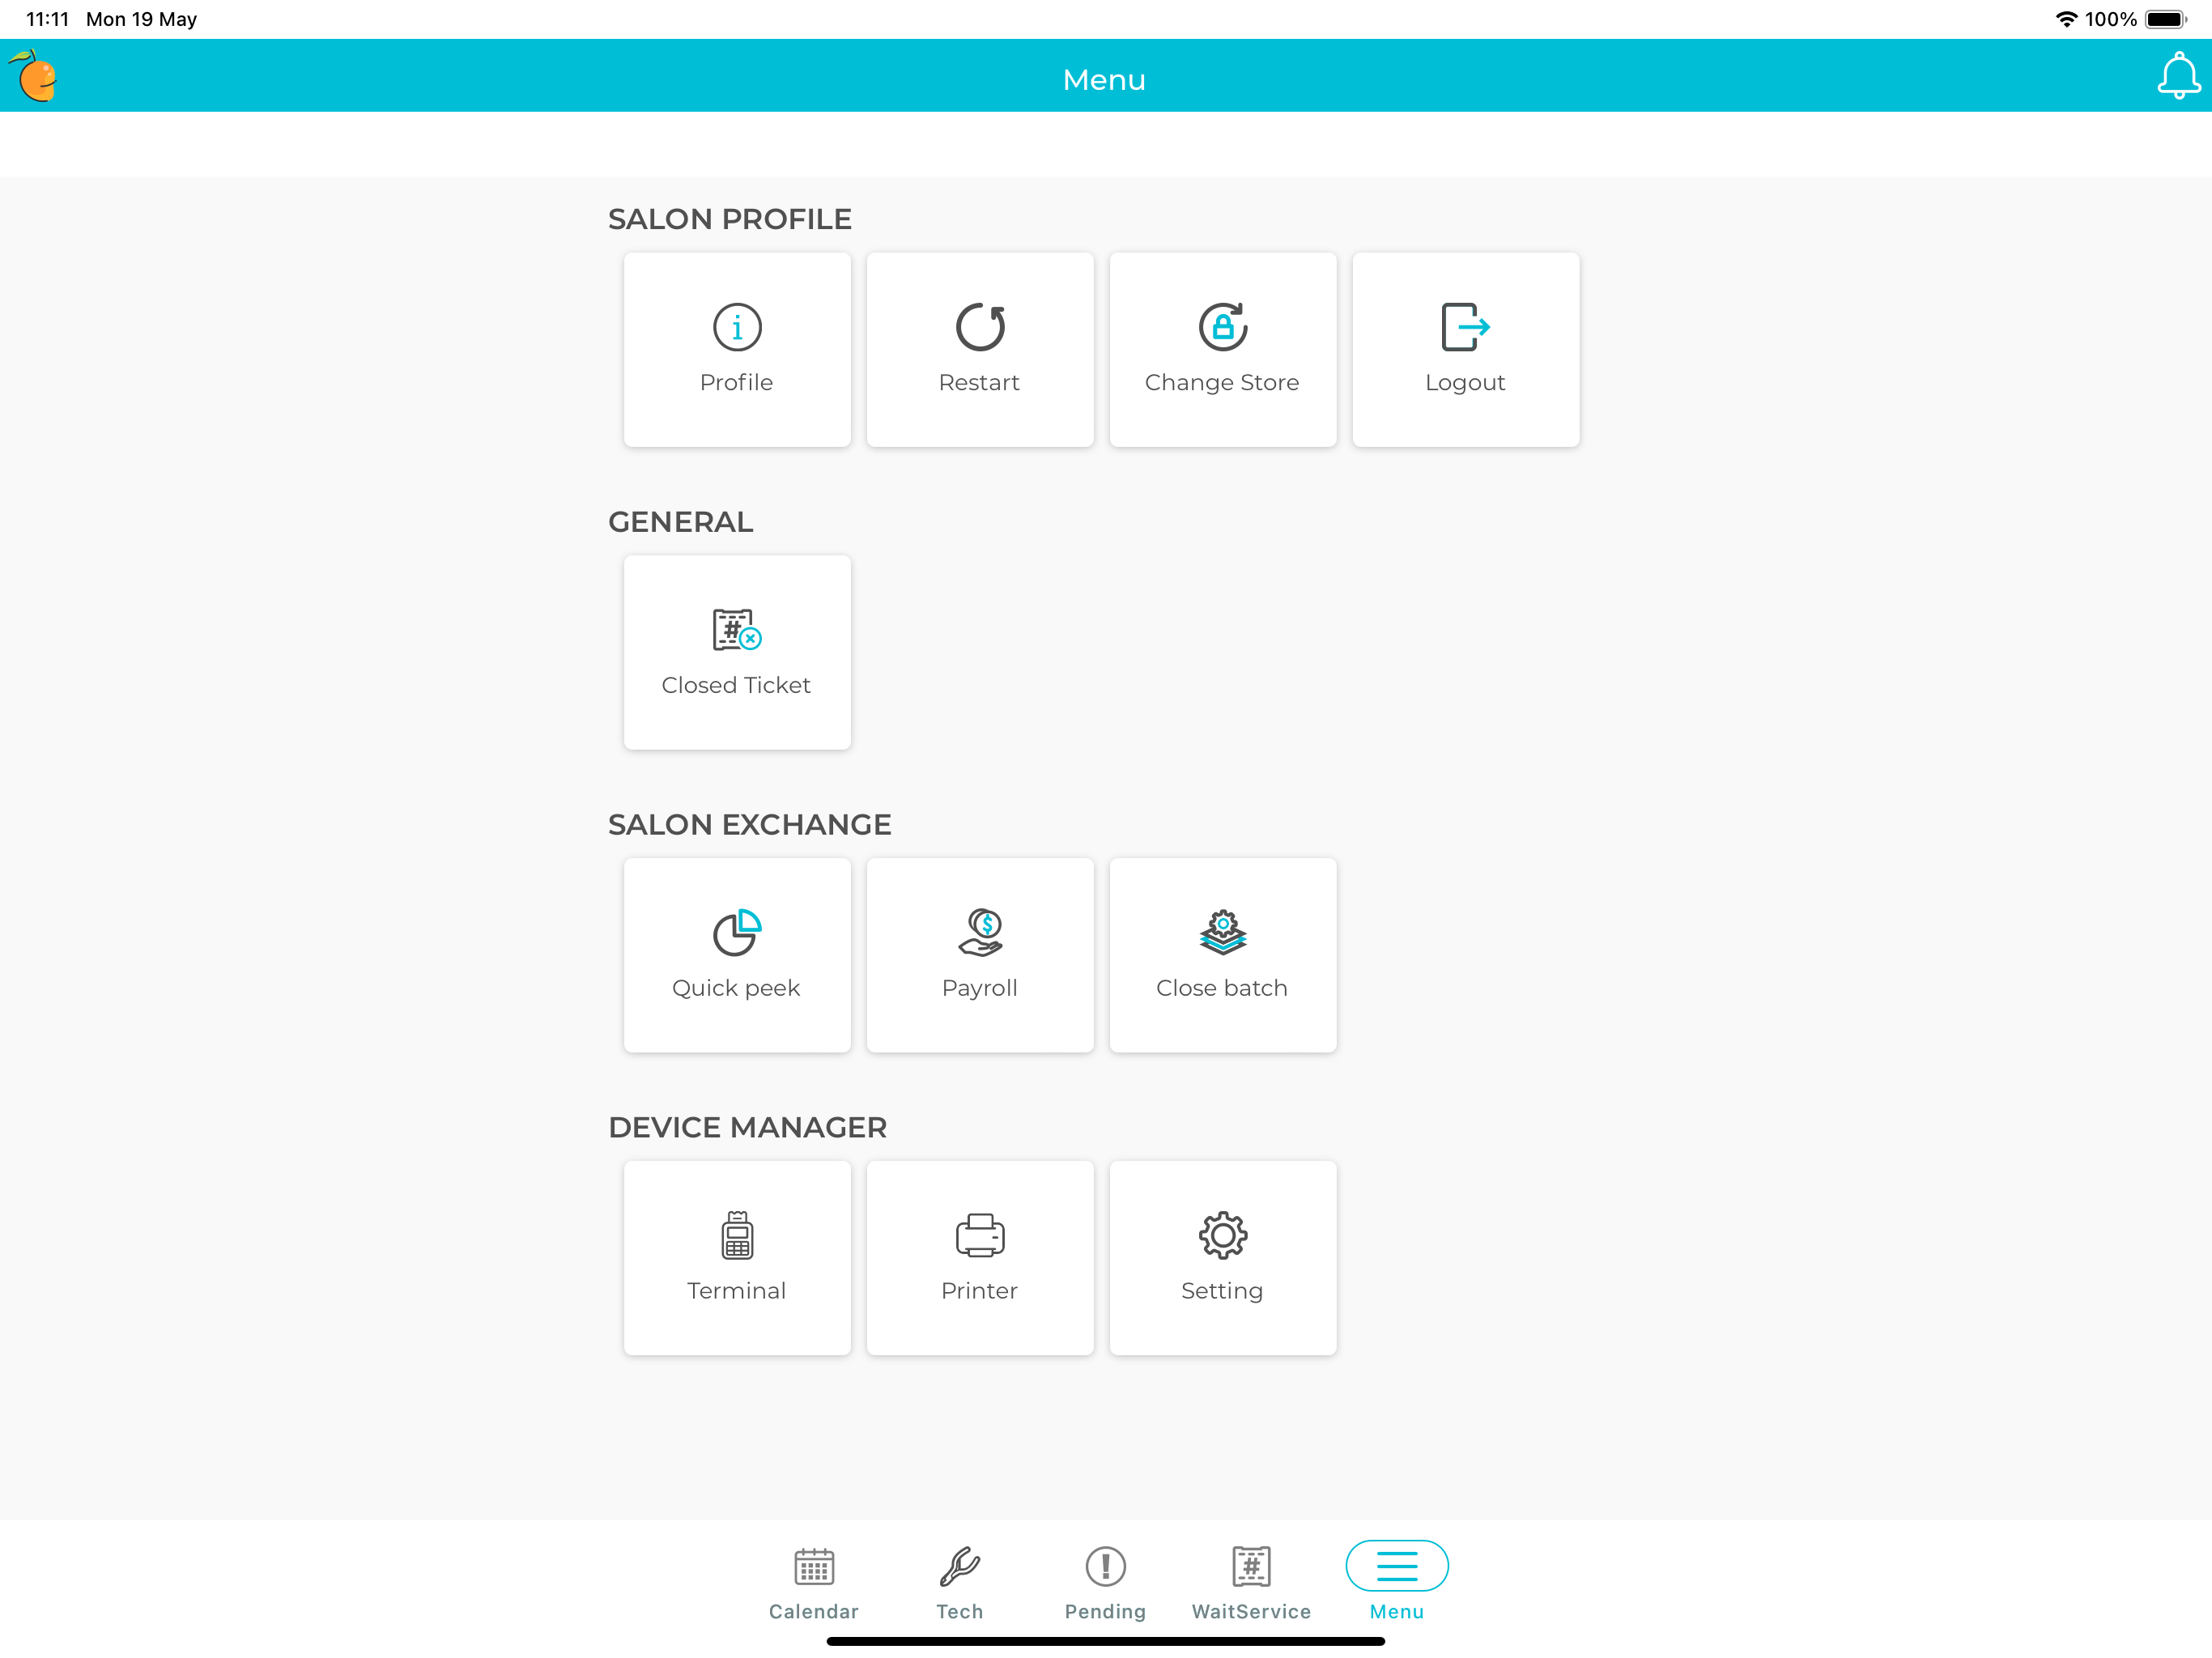Open the Quick peek pie chart icon
Viewport: 2212px width, 1658px height.
click(x=737, y=933)
